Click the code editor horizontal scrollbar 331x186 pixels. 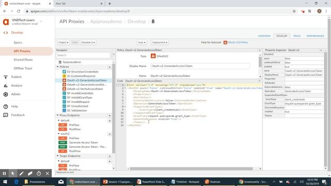click(191, 169)
